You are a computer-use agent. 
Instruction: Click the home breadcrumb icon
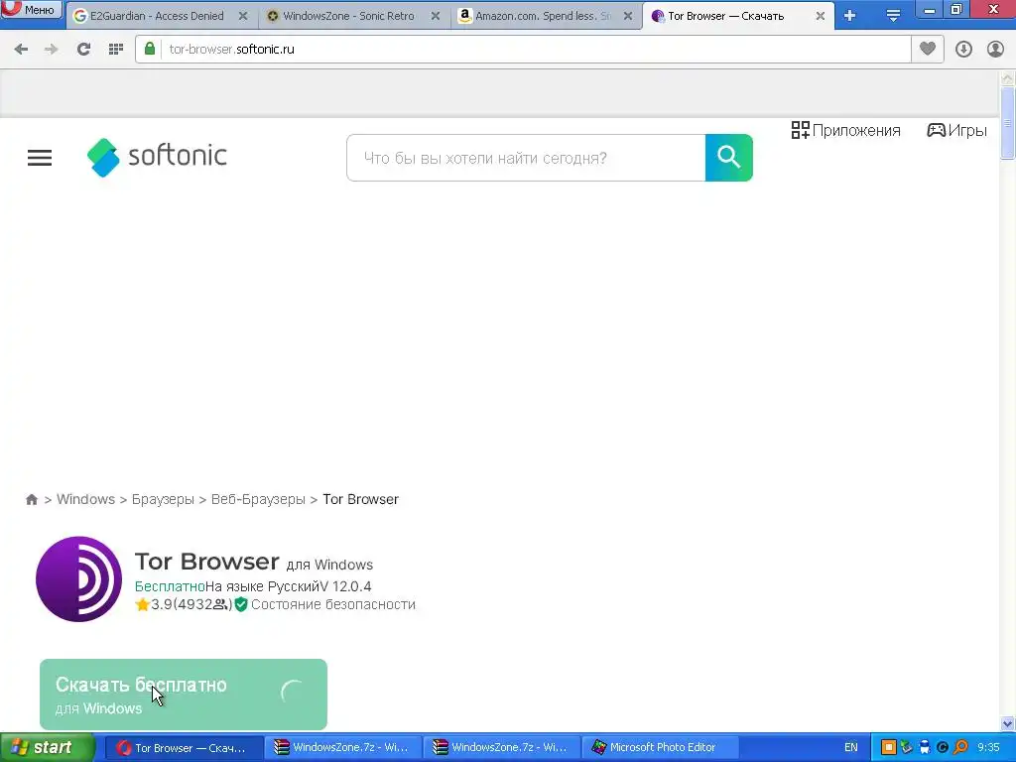(x=32, y=500)
